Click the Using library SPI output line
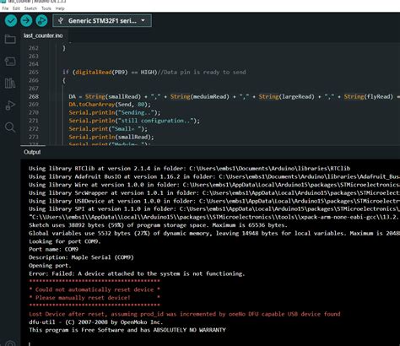Image resolution: width=400 pixels, height=346 pixels. (214, 209)
